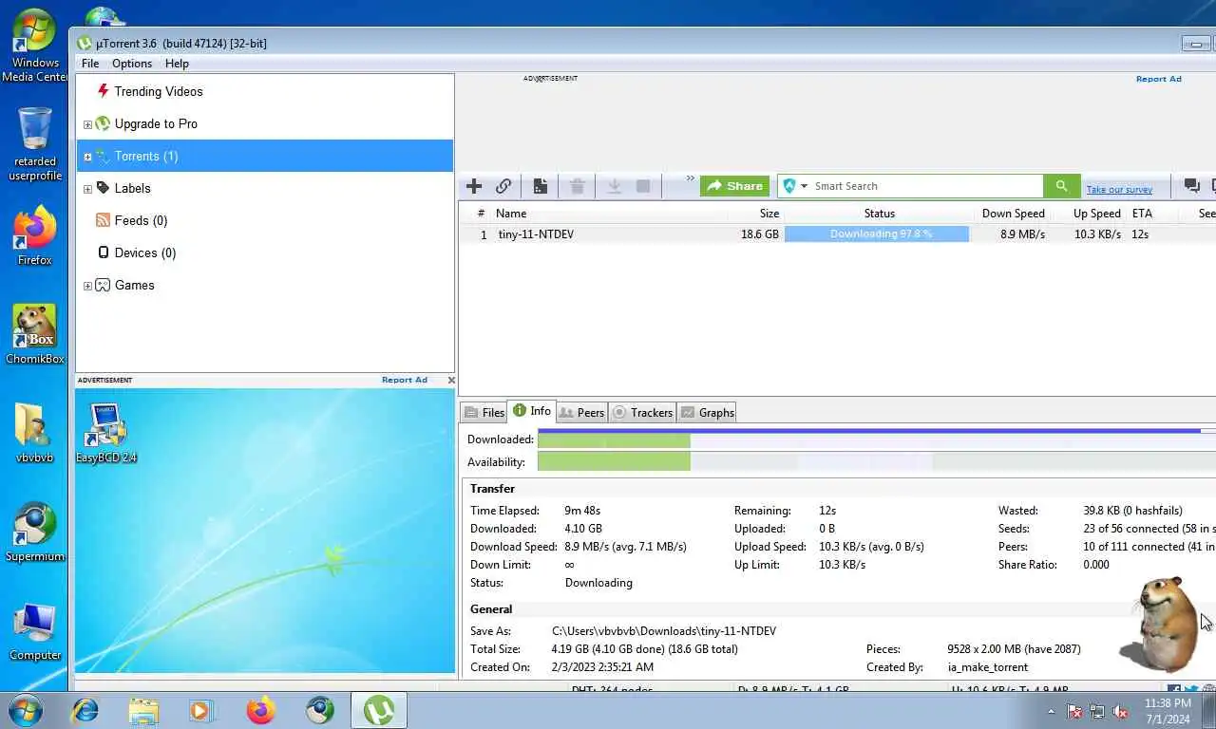Switch to the Files tab
The width and height of the screenshot is (1216, 729).
click(x=484, y=412)
